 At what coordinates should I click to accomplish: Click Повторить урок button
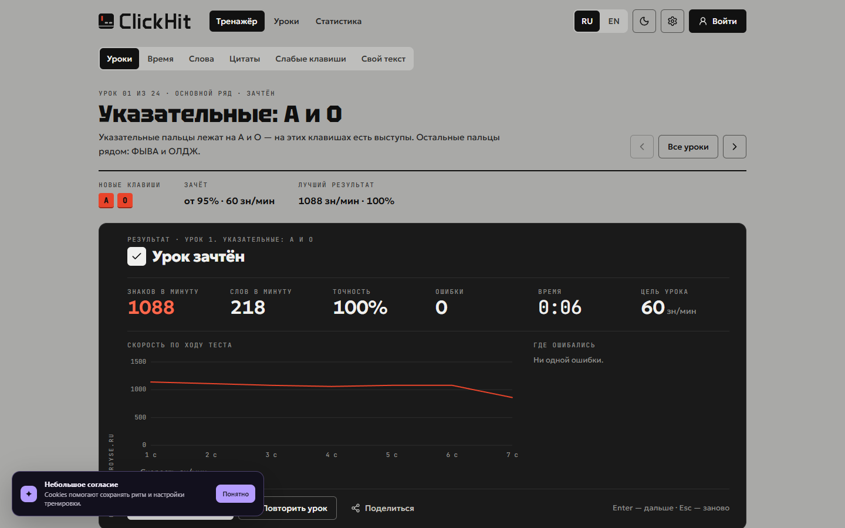(x=300, y=508)
